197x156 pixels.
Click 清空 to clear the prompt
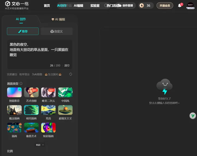pos(67,66)
